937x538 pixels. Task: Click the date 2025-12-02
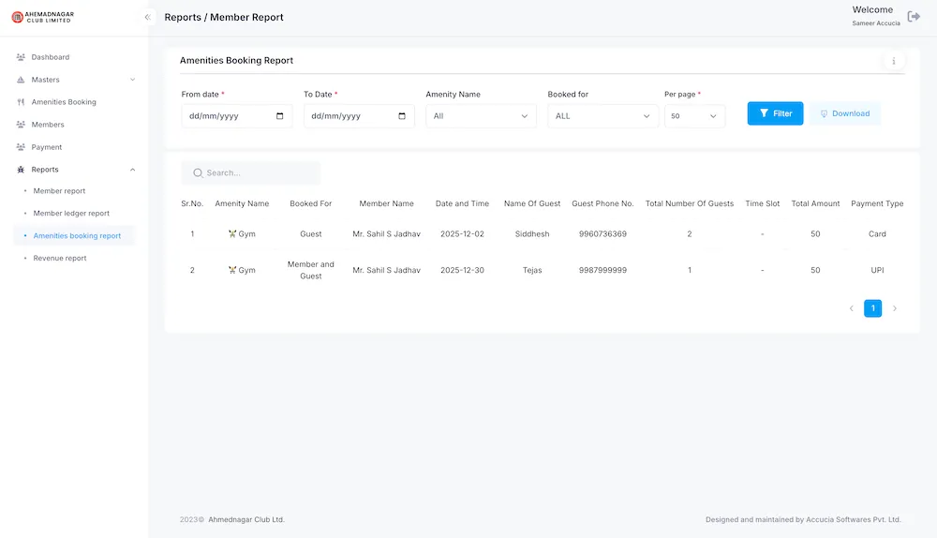pyautogui.click(x=462, y=234)
